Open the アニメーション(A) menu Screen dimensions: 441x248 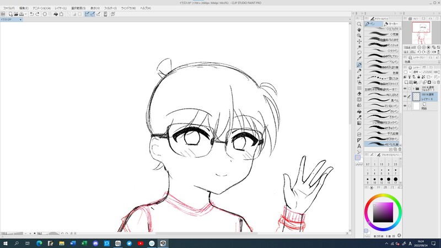click(x=42, y=8)
